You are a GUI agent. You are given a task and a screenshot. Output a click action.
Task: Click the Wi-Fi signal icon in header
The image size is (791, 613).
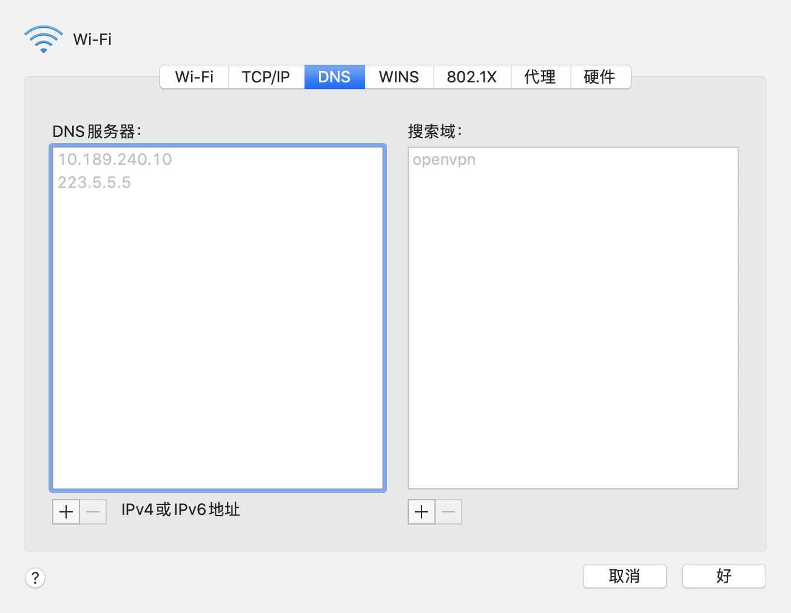point(43,39)
